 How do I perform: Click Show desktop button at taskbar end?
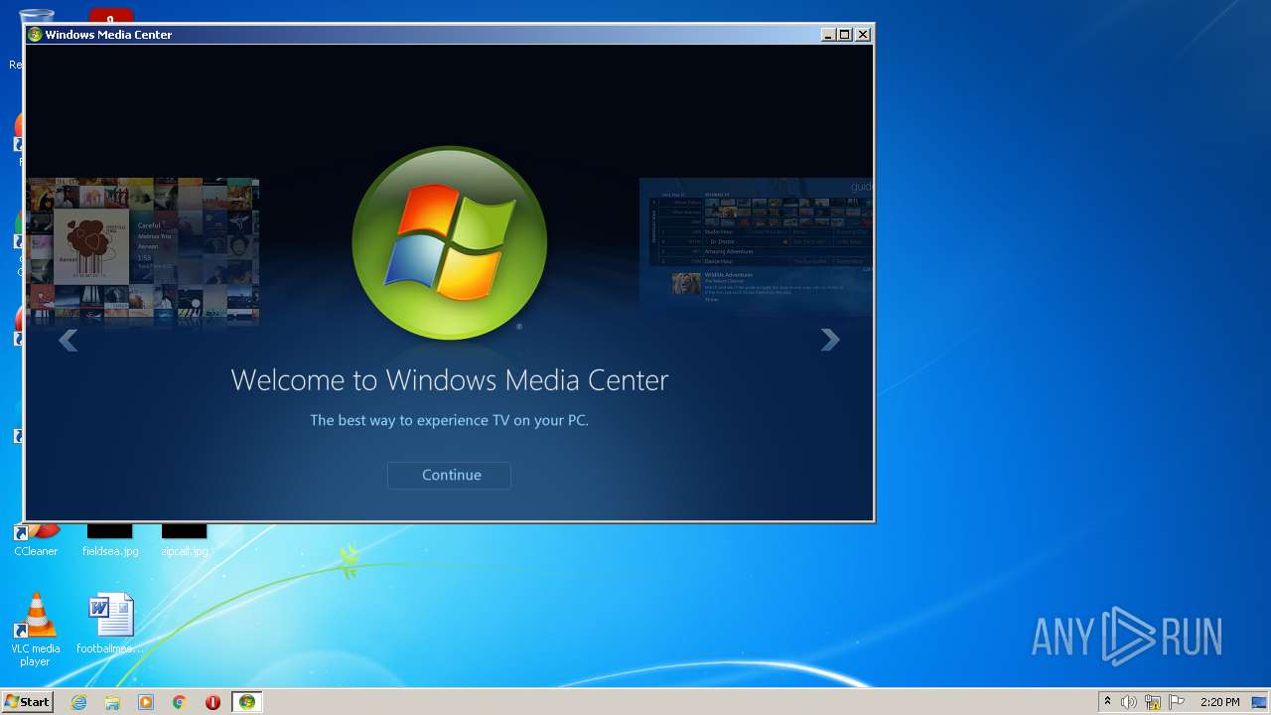pyautogui.click(x=1260, y=702)
